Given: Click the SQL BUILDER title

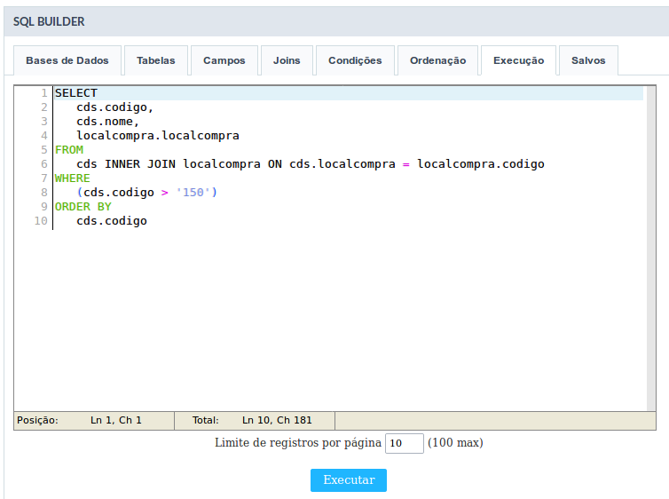Looking at the screenshot, I should 49,22.
